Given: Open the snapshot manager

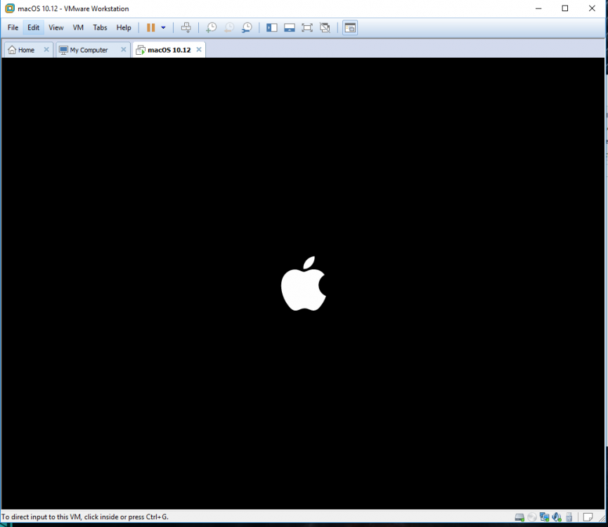Looking at the screenshot, I should (247, 27).
